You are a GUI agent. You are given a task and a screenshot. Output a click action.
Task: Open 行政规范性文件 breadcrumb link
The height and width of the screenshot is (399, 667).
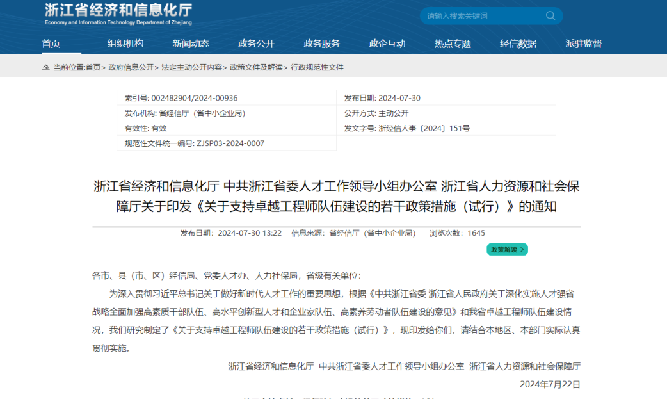(x=317, y=67)
